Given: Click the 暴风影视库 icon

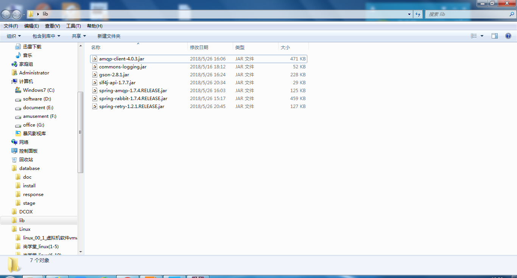Looking at the screenshot, I should tap(18, 133).
